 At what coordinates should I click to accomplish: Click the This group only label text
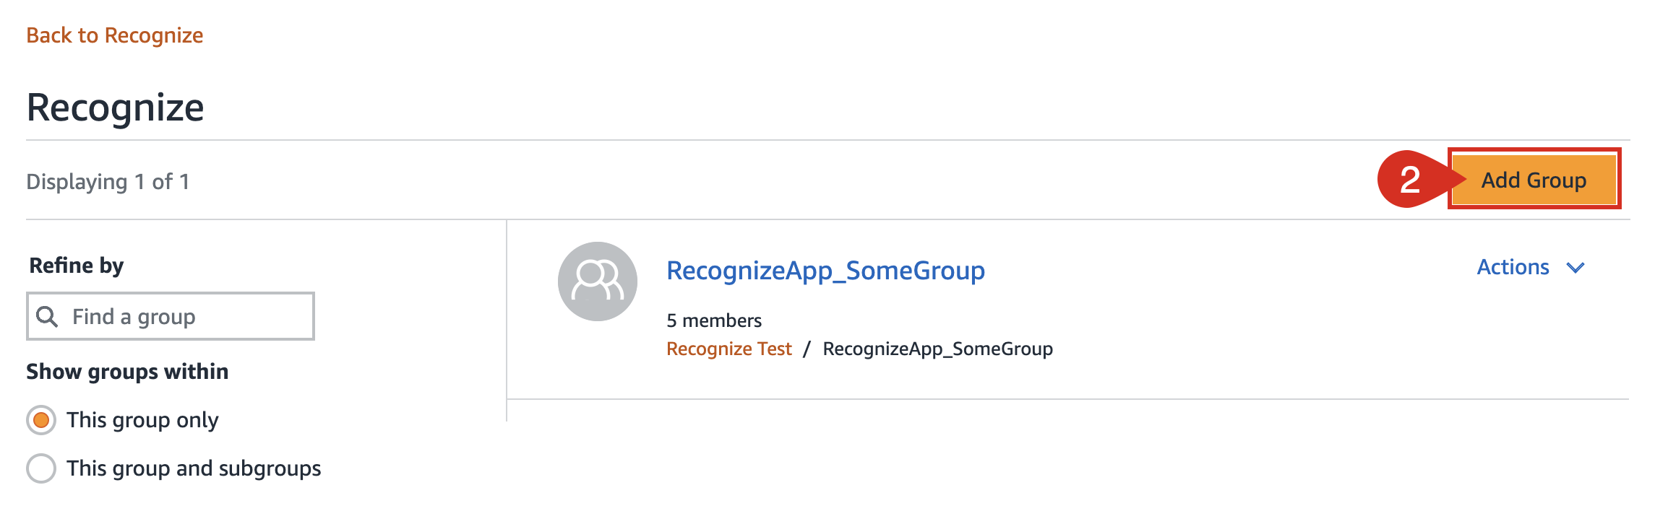coord(142,420)
